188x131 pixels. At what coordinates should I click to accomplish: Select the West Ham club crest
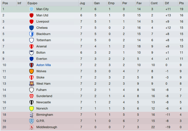click(x=32, y=84)
